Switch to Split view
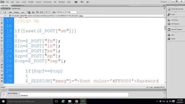This screenshot has width=185, height=104. (10, 12)
